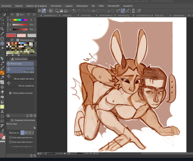Select the Pencil tool in toolbox

point(2,78)
